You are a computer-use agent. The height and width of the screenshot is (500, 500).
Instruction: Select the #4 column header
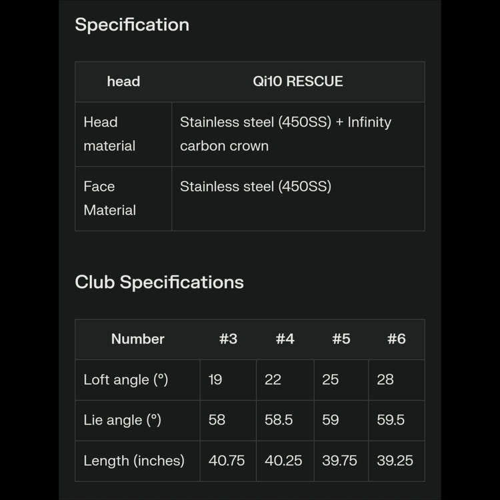coord(285,339)
